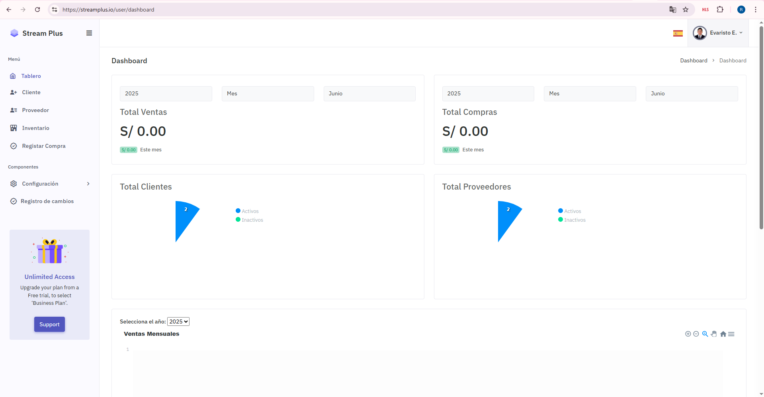Expand Configuración submenu chevron
Screen dimensions: 764x397
88,184
